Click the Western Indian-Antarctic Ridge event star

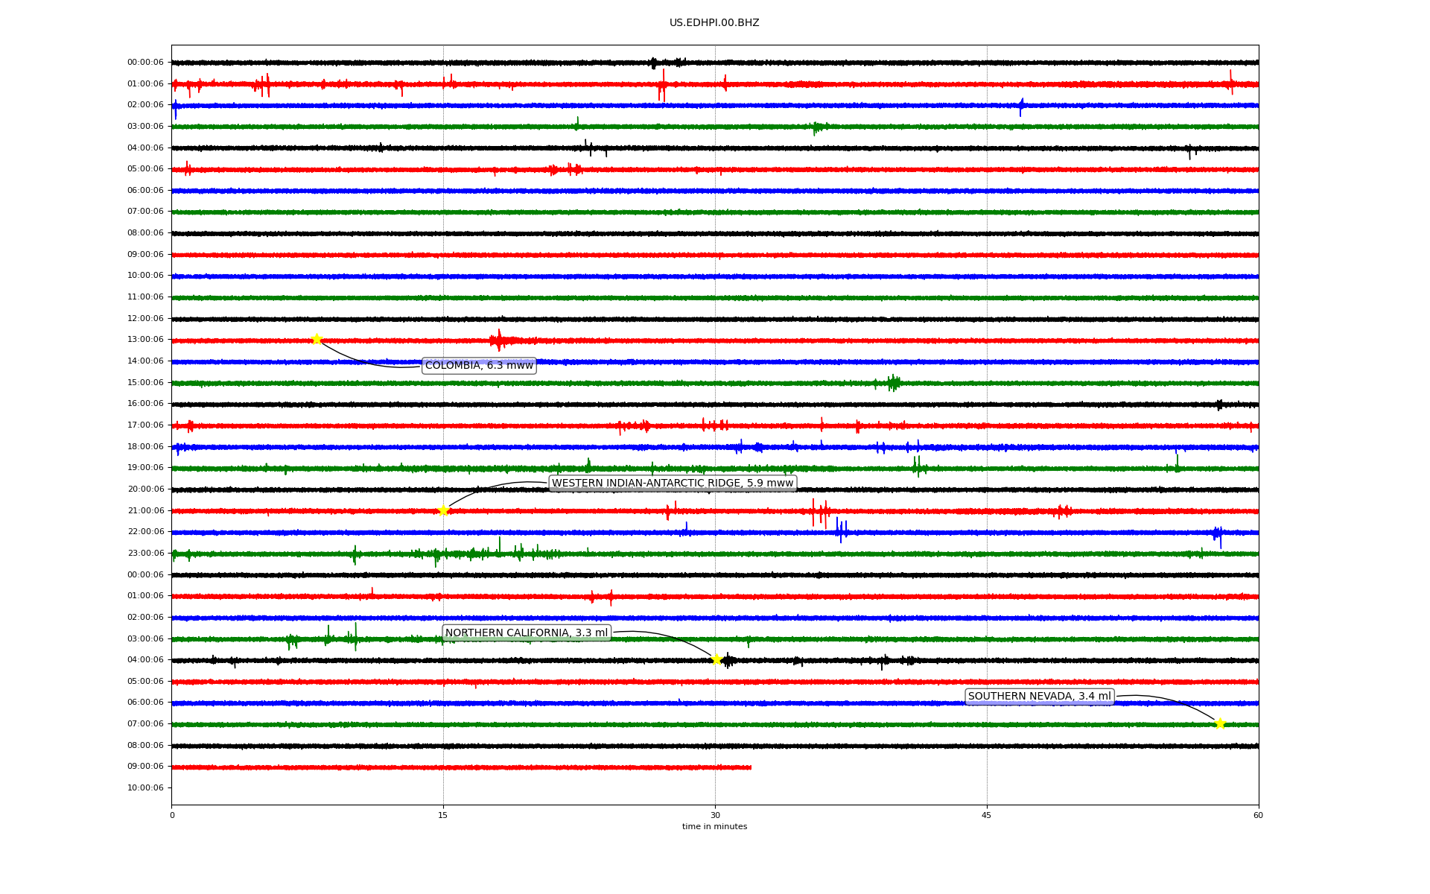click(443, 510)
